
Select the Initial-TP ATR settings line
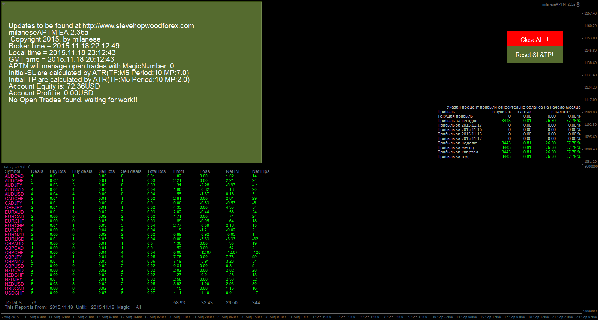pyautogui.click(x=99, y=80)
